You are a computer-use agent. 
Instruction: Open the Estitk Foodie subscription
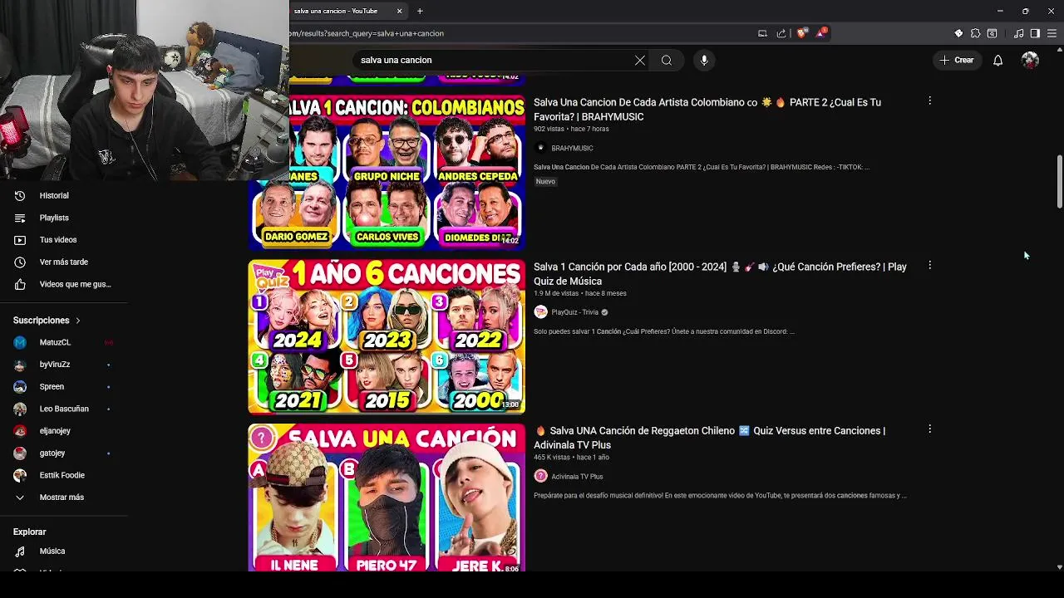click(63, 475)
